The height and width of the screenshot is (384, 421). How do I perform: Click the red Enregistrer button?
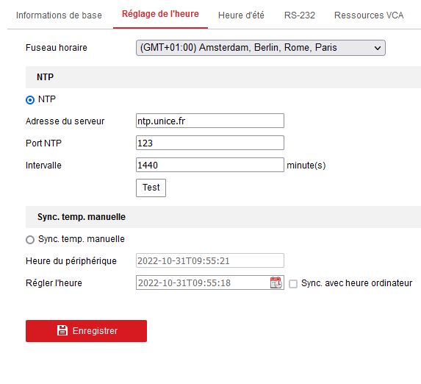click(86, 331)
